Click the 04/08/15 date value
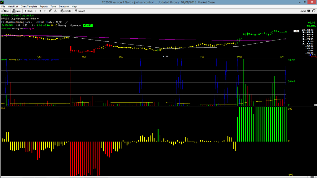 pos(7,26)
